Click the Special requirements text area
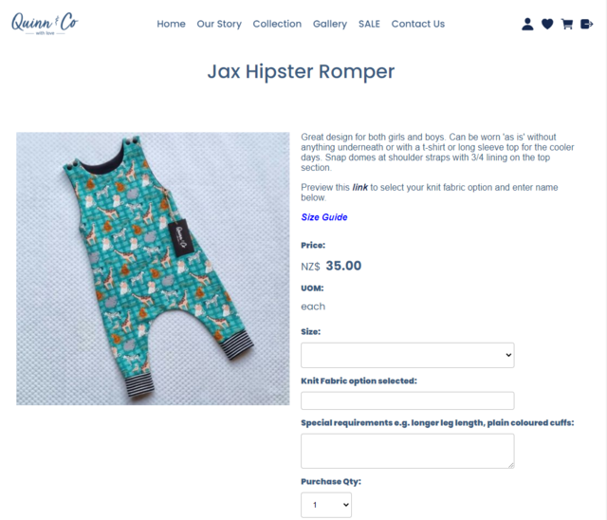Image resolution: width=607 pixels, height=520 pixels. 407,451
